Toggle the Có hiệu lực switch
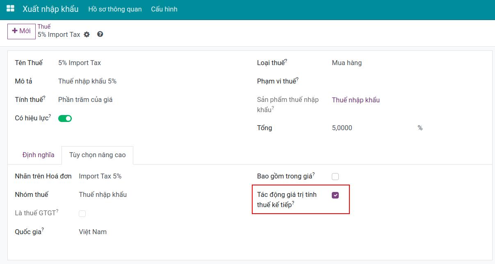Viewport: 495px width, 264px height. pos(65,118)
